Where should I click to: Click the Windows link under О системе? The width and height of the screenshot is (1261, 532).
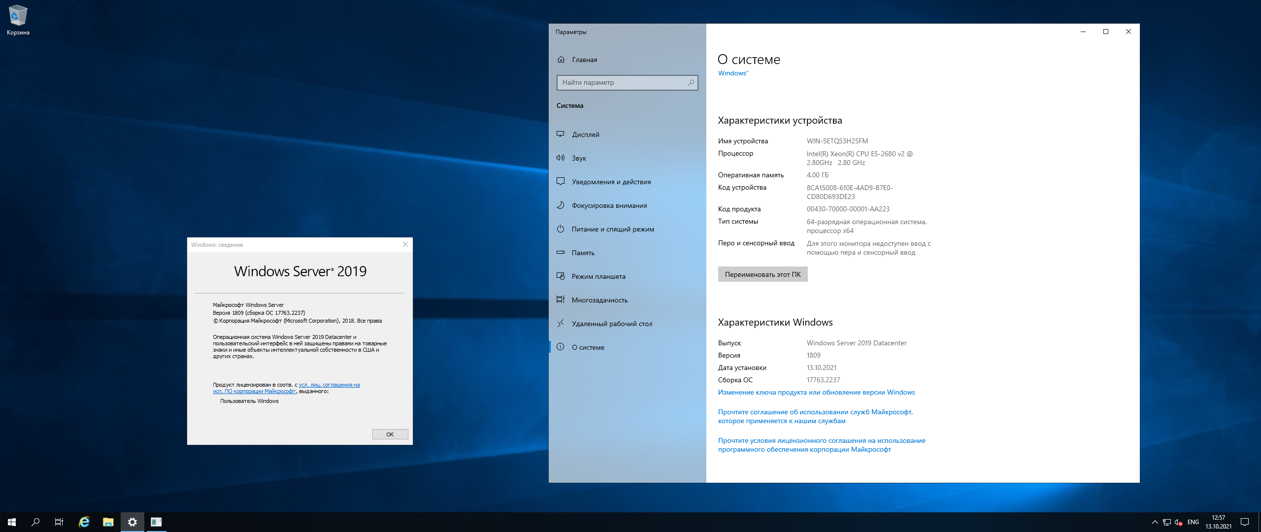pos(733,73)
